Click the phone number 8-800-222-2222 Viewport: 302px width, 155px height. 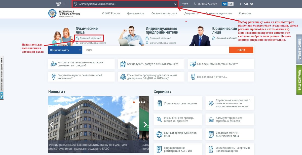tap(208, 4)
